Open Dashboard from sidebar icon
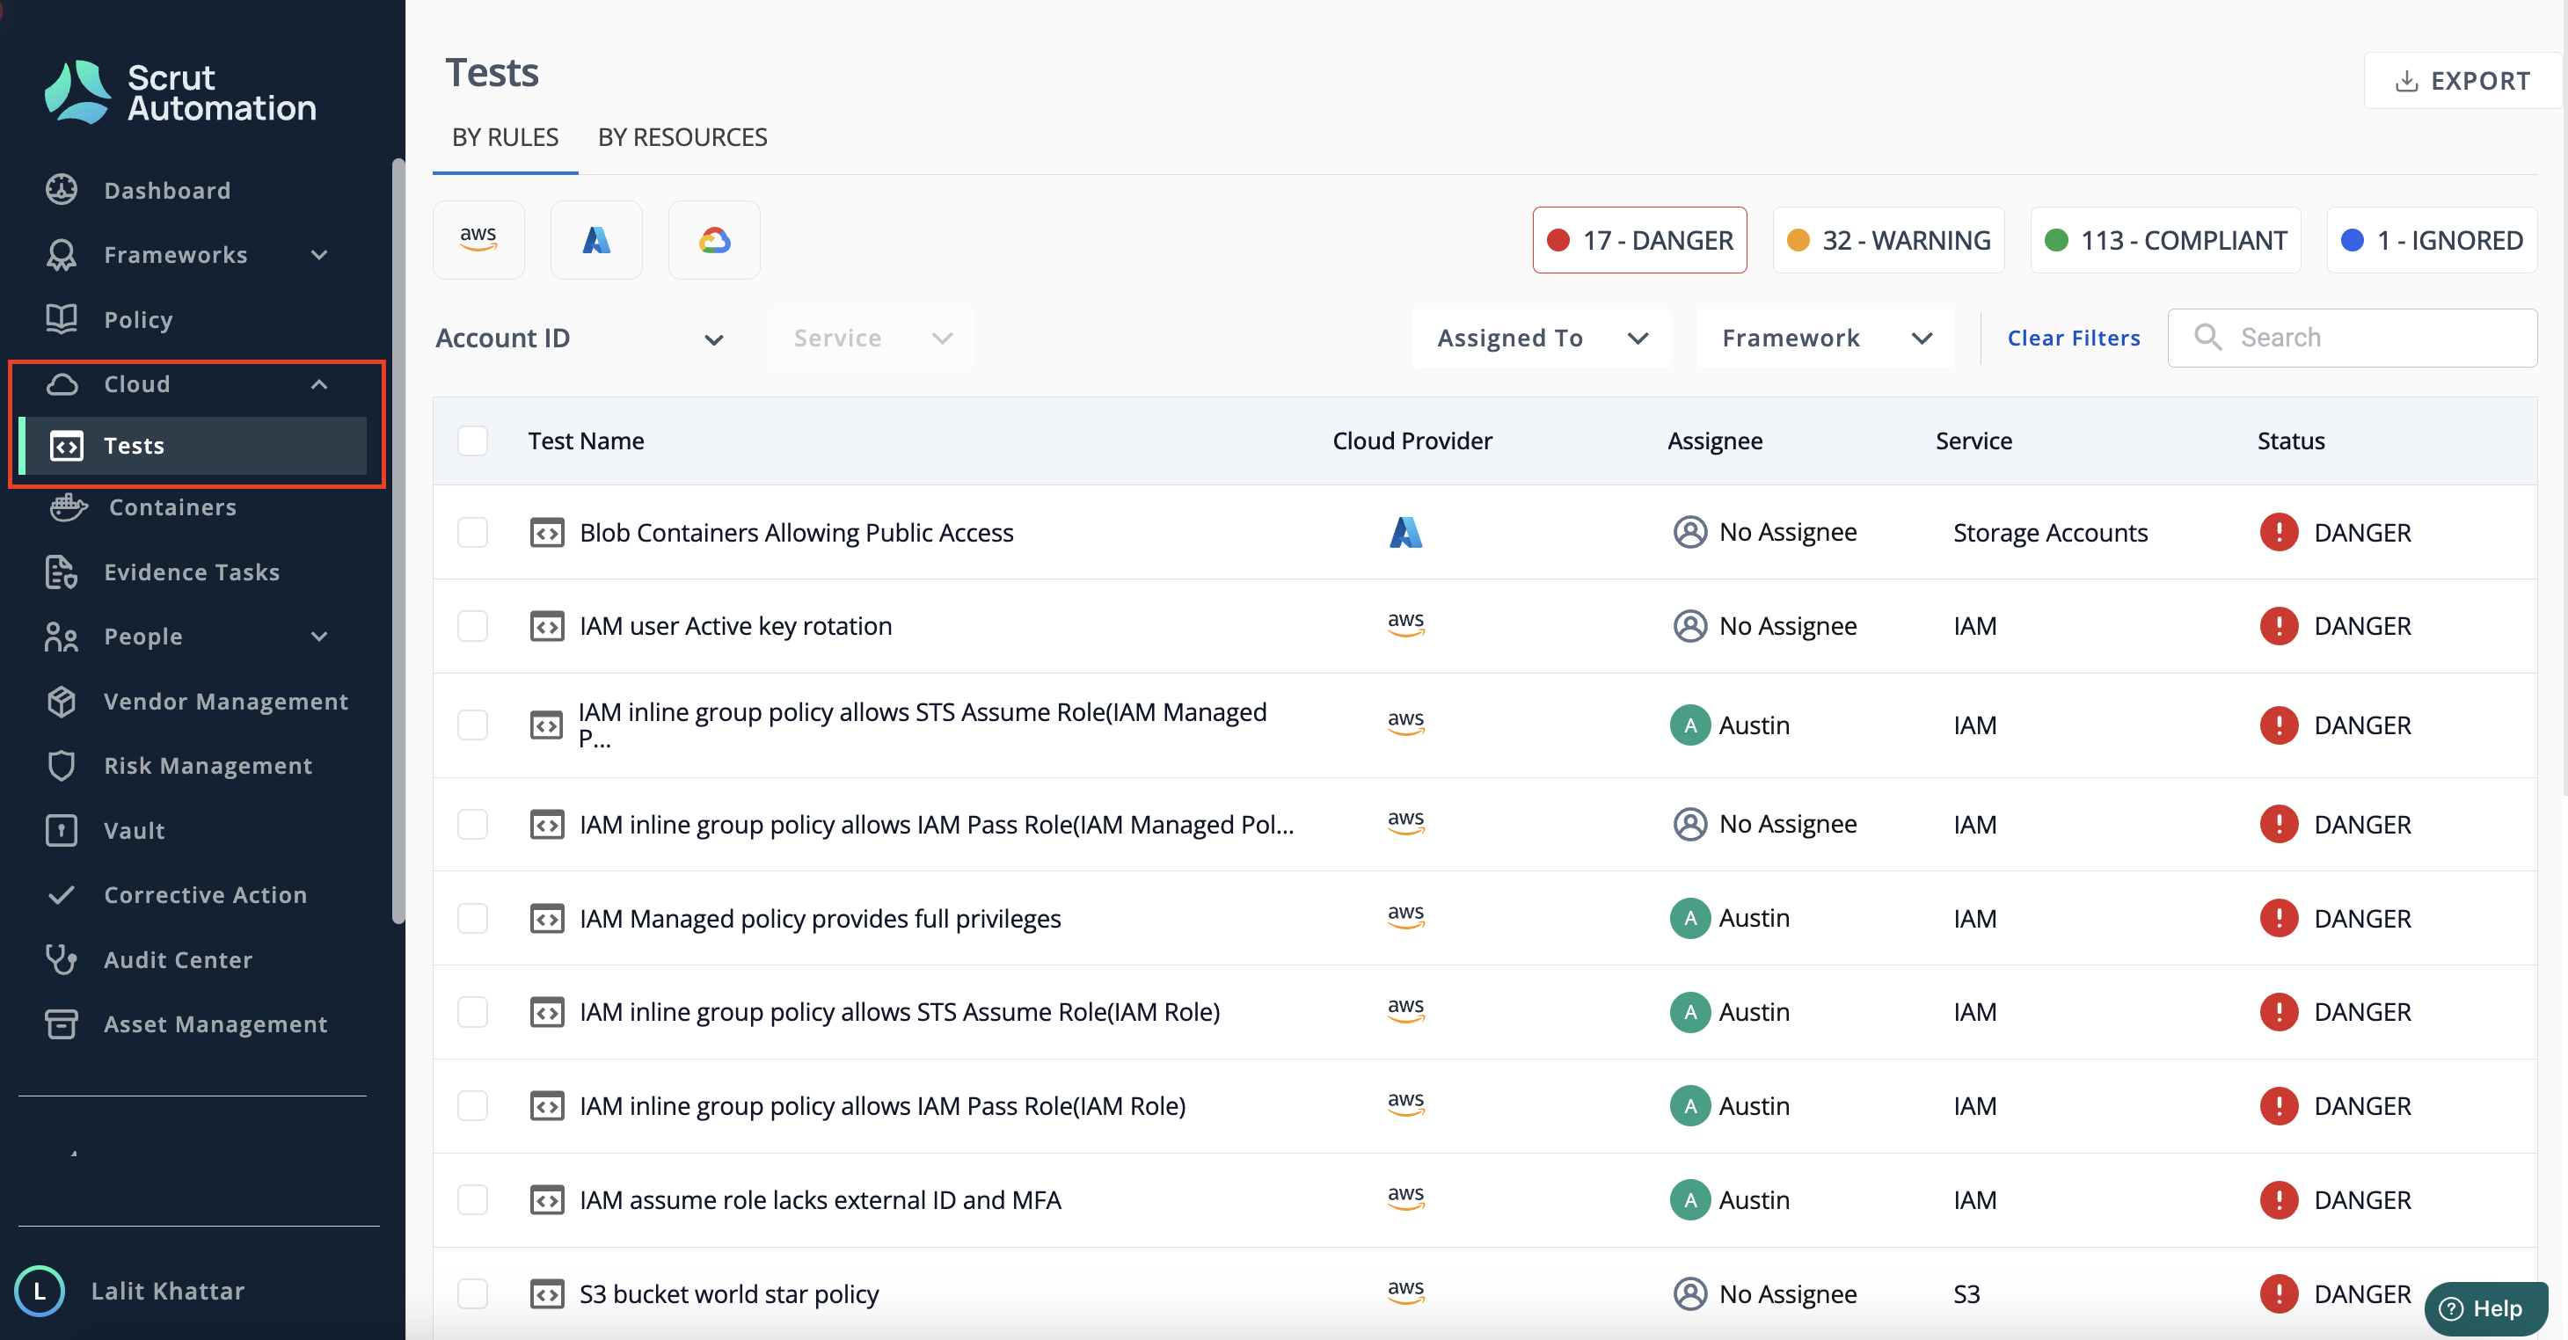The width and height of the screenshot is (2568, 1340). coord(62,189)
